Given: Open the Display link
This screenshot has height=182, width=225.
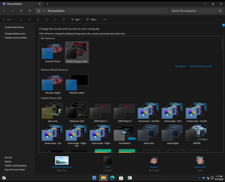Looking at the screenshot, I should [8, 161].
